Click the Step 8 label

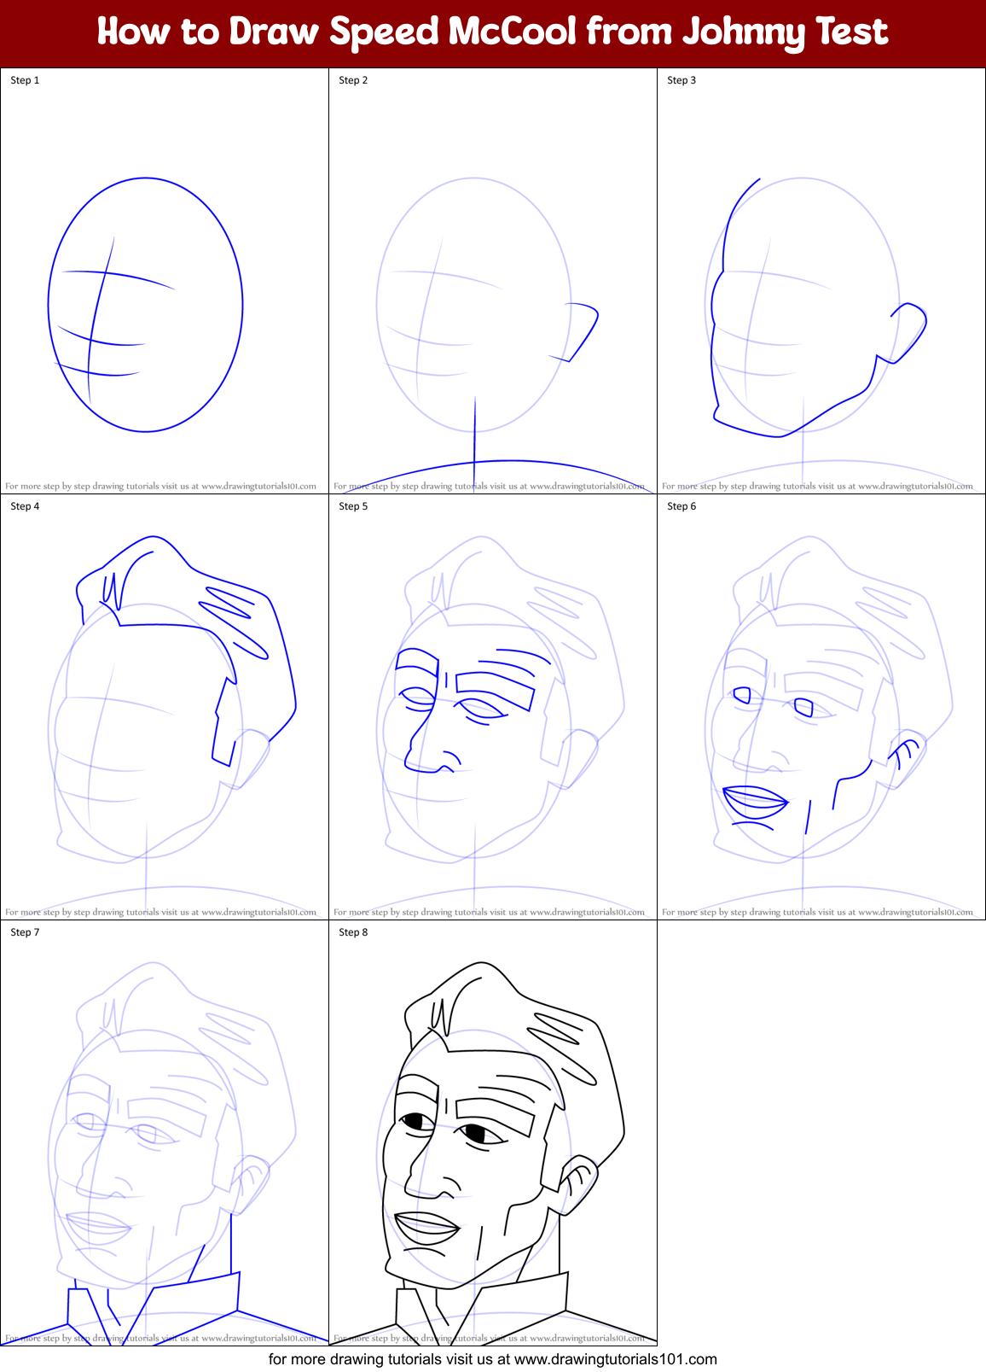pyautogui.click(x=353, y=932)
